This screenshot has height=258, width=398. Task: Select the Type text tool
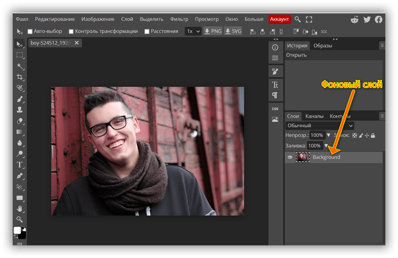coord(20,165)
